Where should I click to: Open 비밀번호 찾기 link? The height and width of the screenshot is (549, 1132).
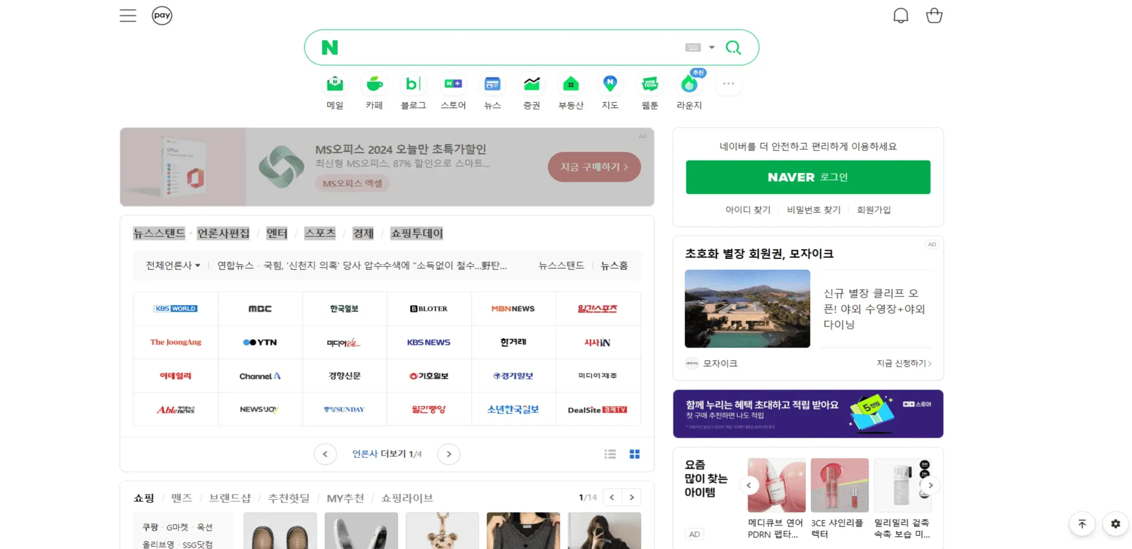(x=813, y=210)
